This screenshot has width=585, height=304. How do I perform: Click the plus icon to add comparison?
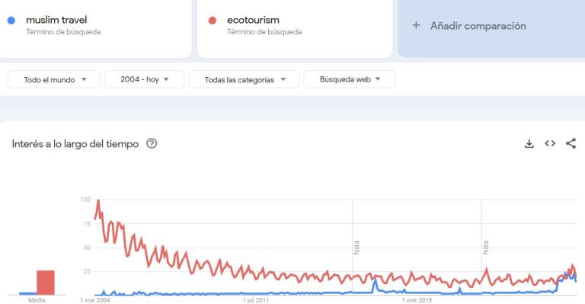(416, 25)
